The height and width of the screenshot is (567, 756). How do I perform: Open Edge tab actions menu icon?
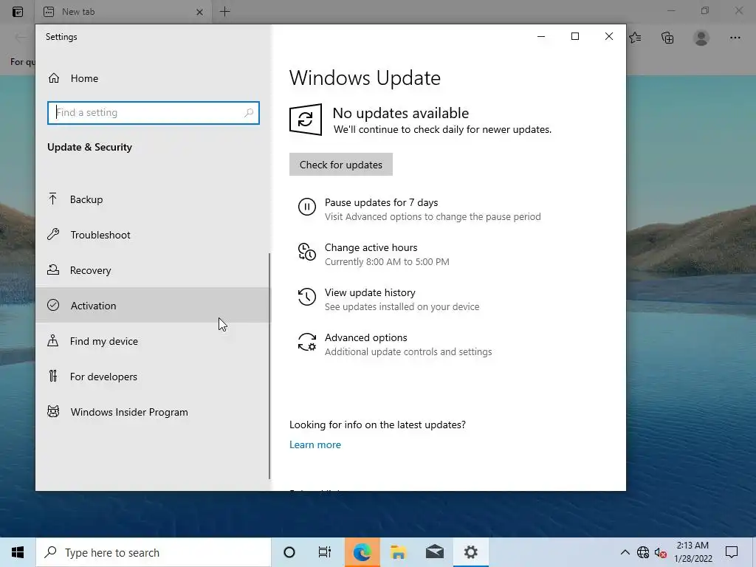pyautogui.click(x=18, y=12)
